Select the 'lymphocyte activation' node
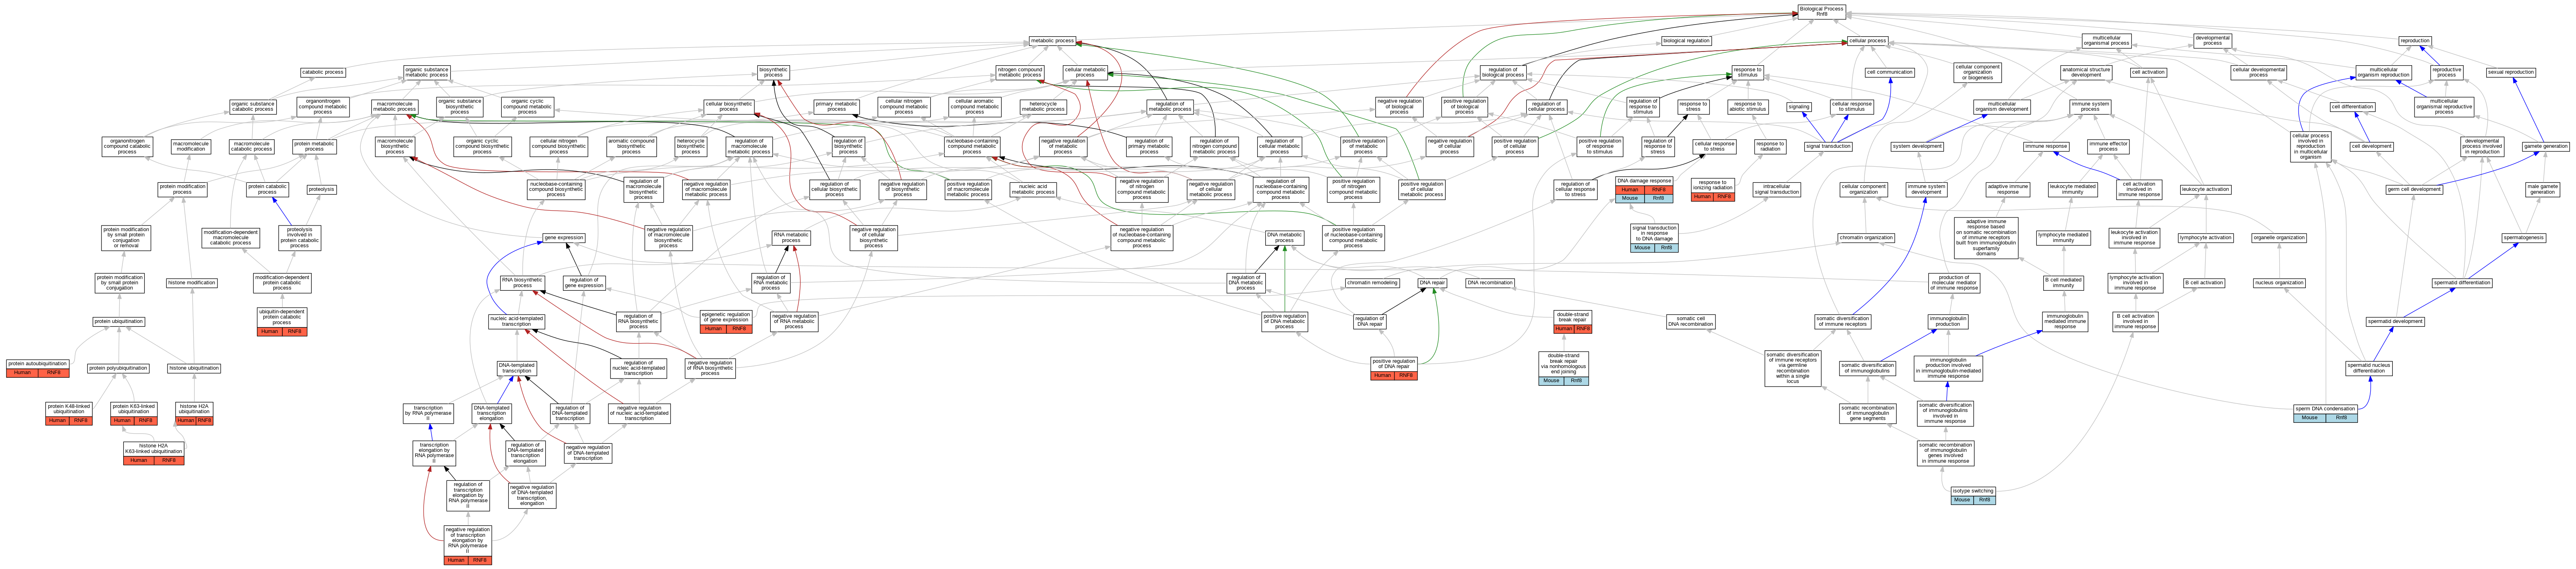Screen dimensions: 2576x569 point(2205,238)
